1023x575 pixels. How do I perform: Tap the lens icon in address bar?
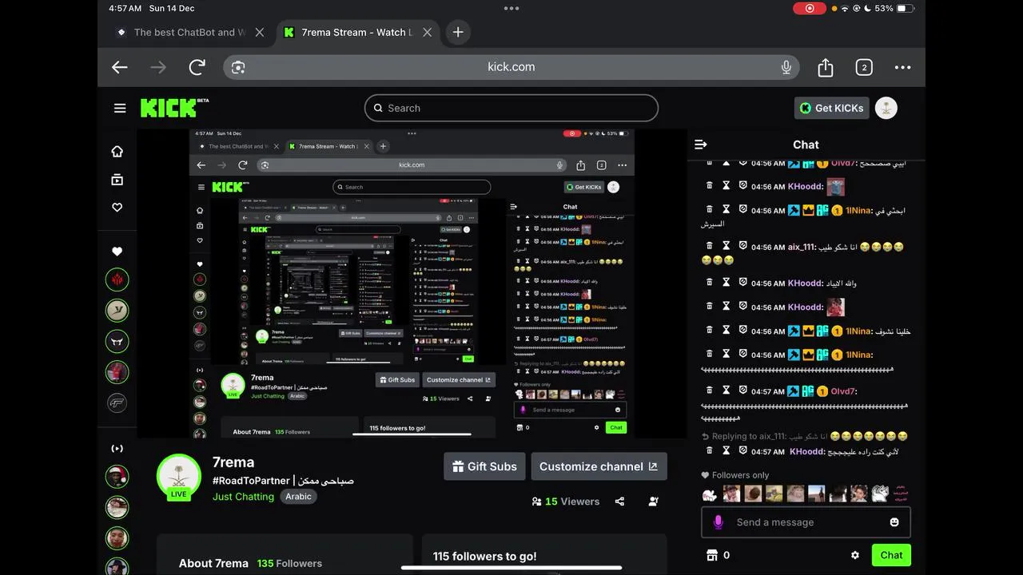(x=238, y=67)
